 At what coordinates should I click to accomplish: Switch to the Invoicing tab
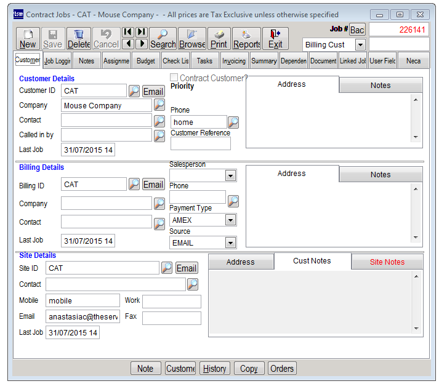[234, 61]
